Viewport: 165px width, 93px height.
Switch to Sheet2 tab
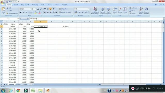coord(19,84)
